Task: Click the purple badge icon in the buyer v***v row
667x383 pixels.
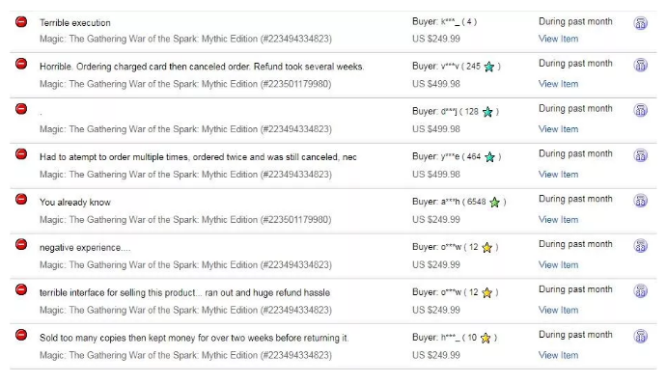Action: [640, 65]
